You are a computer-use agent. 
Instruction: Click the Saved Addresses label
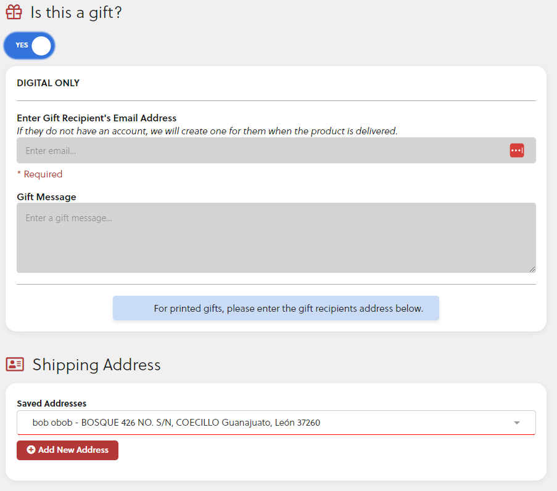[51, 404]
